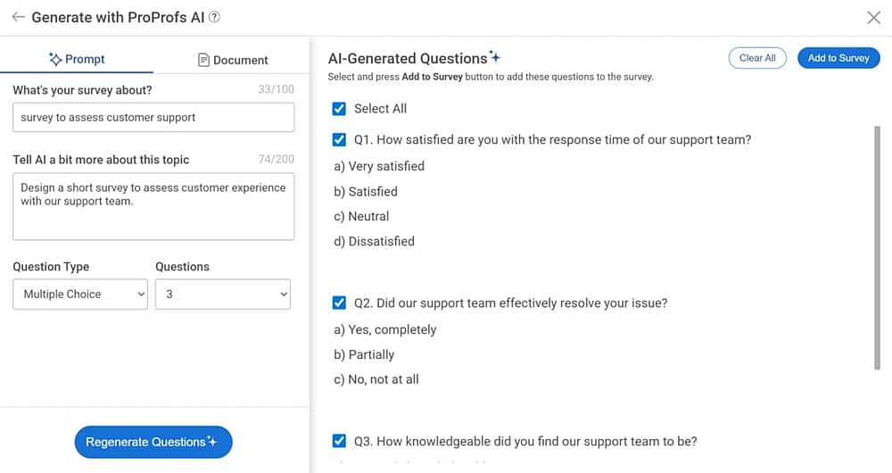Click the Clear All button
Image resolution: width=892 pixels, height=473 pixels.
tap(757, 58)
